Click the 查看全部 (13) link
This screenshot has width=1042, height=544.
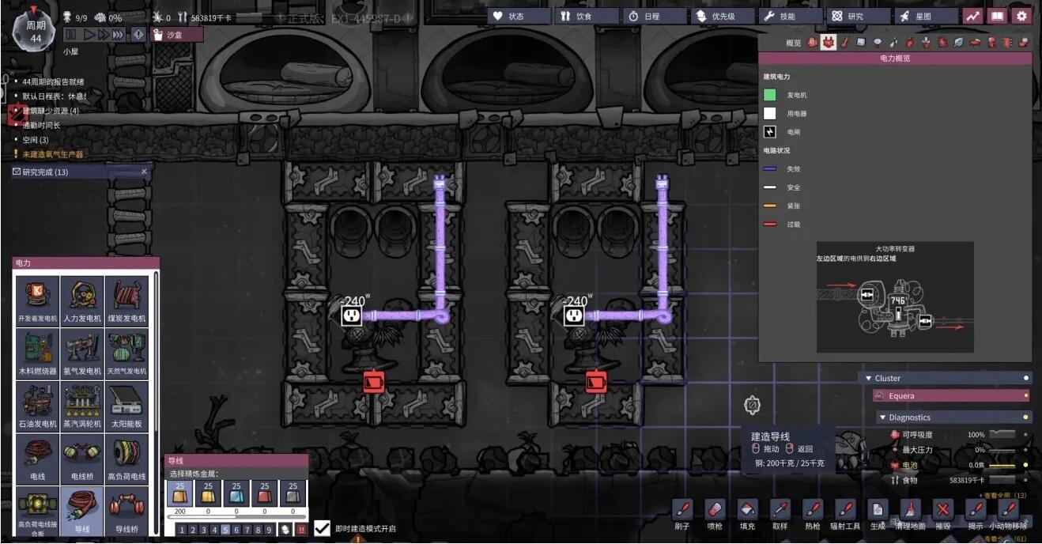pos(1002,495)
